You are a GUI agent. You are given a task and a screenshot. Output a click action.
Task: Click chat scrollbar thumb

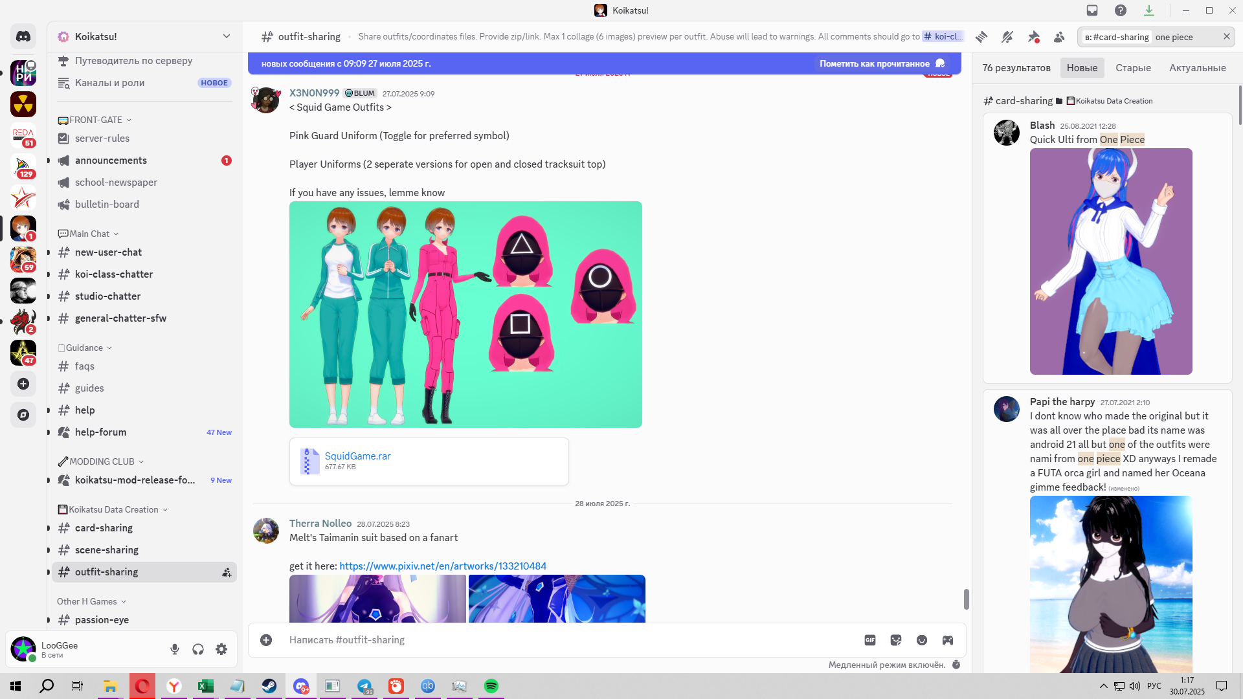(x=966, y=599)
